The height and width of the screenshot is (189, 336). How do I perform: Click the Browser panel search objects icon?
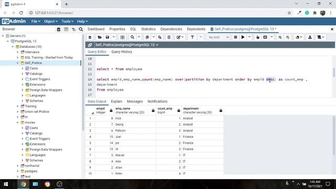(x=81, y=29)
